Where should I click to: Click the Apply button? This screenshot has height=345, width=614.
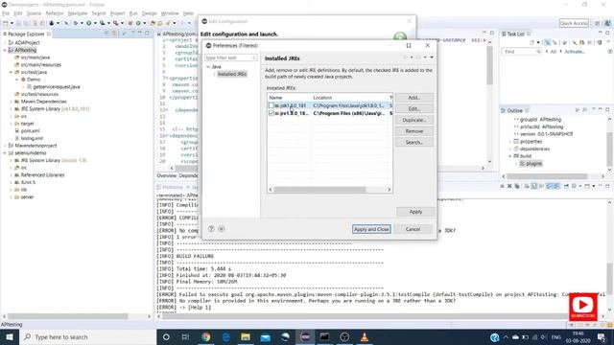coord(415,212)
